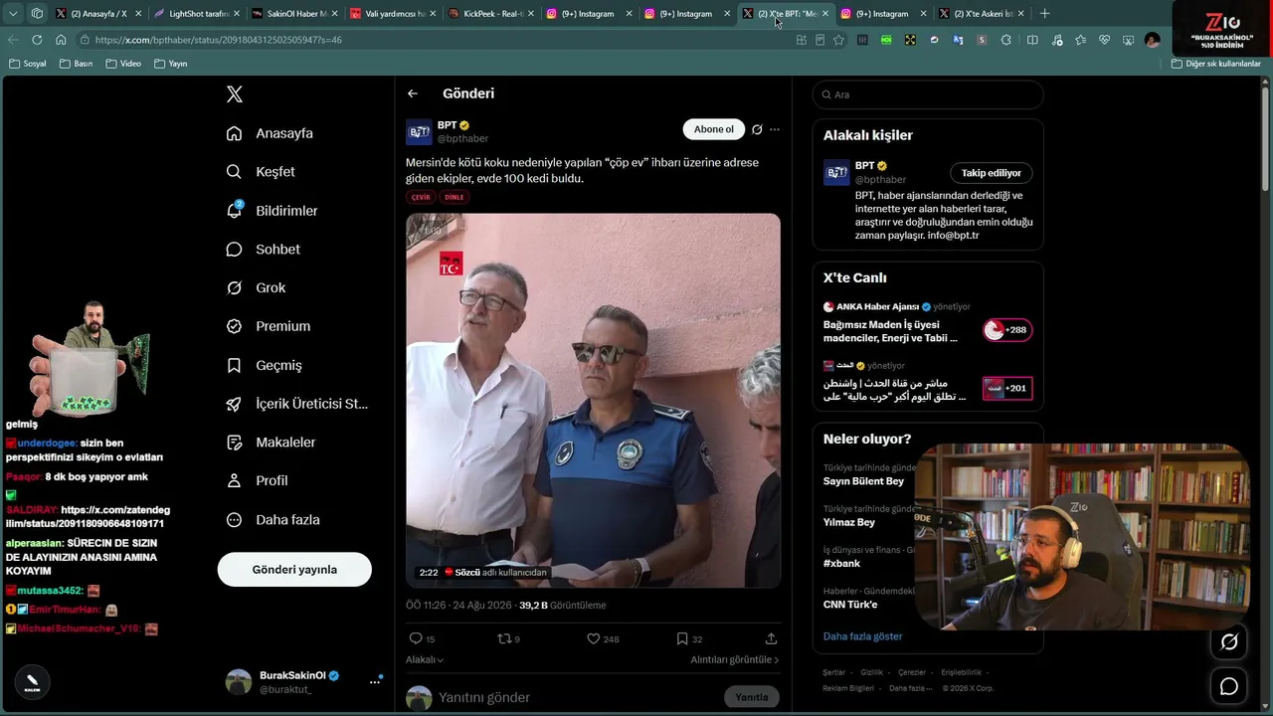Click the ÇEVİR translate button
The width and height of the screenshot is (1273, 716).
click(x=421, y=197)
